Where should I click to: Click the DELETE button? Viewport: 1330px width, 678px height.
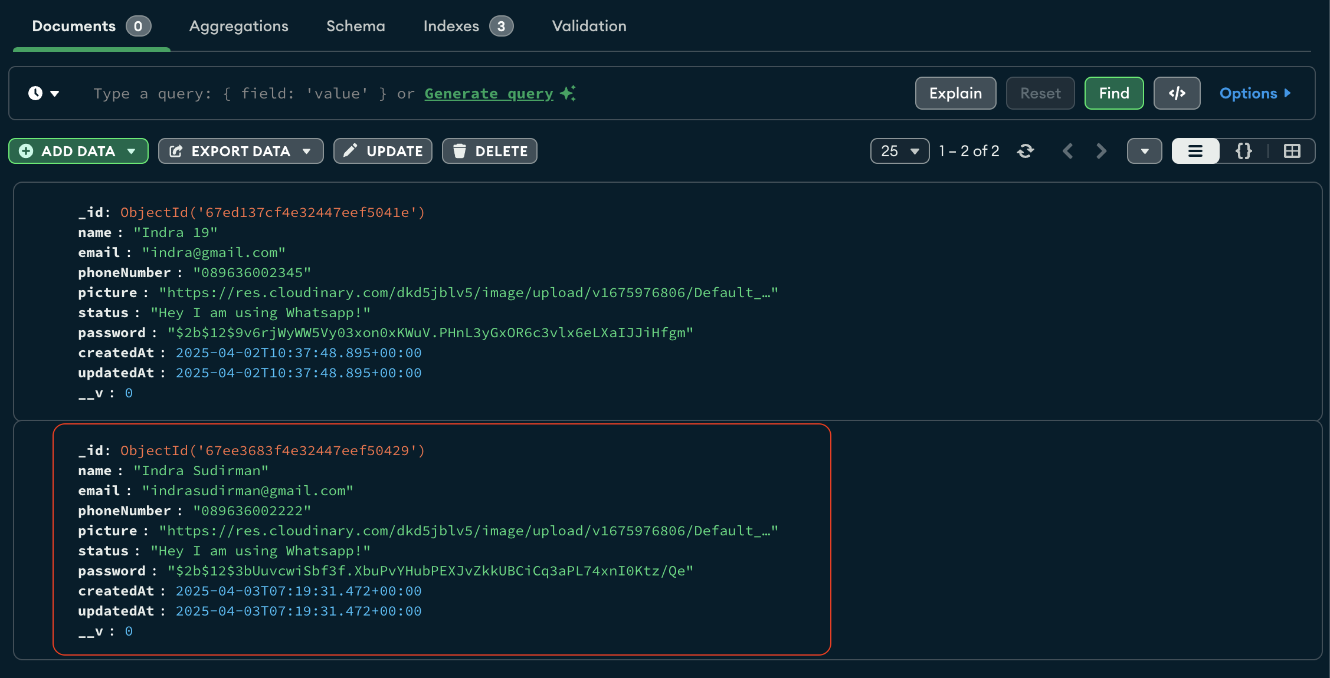[489, 151]
